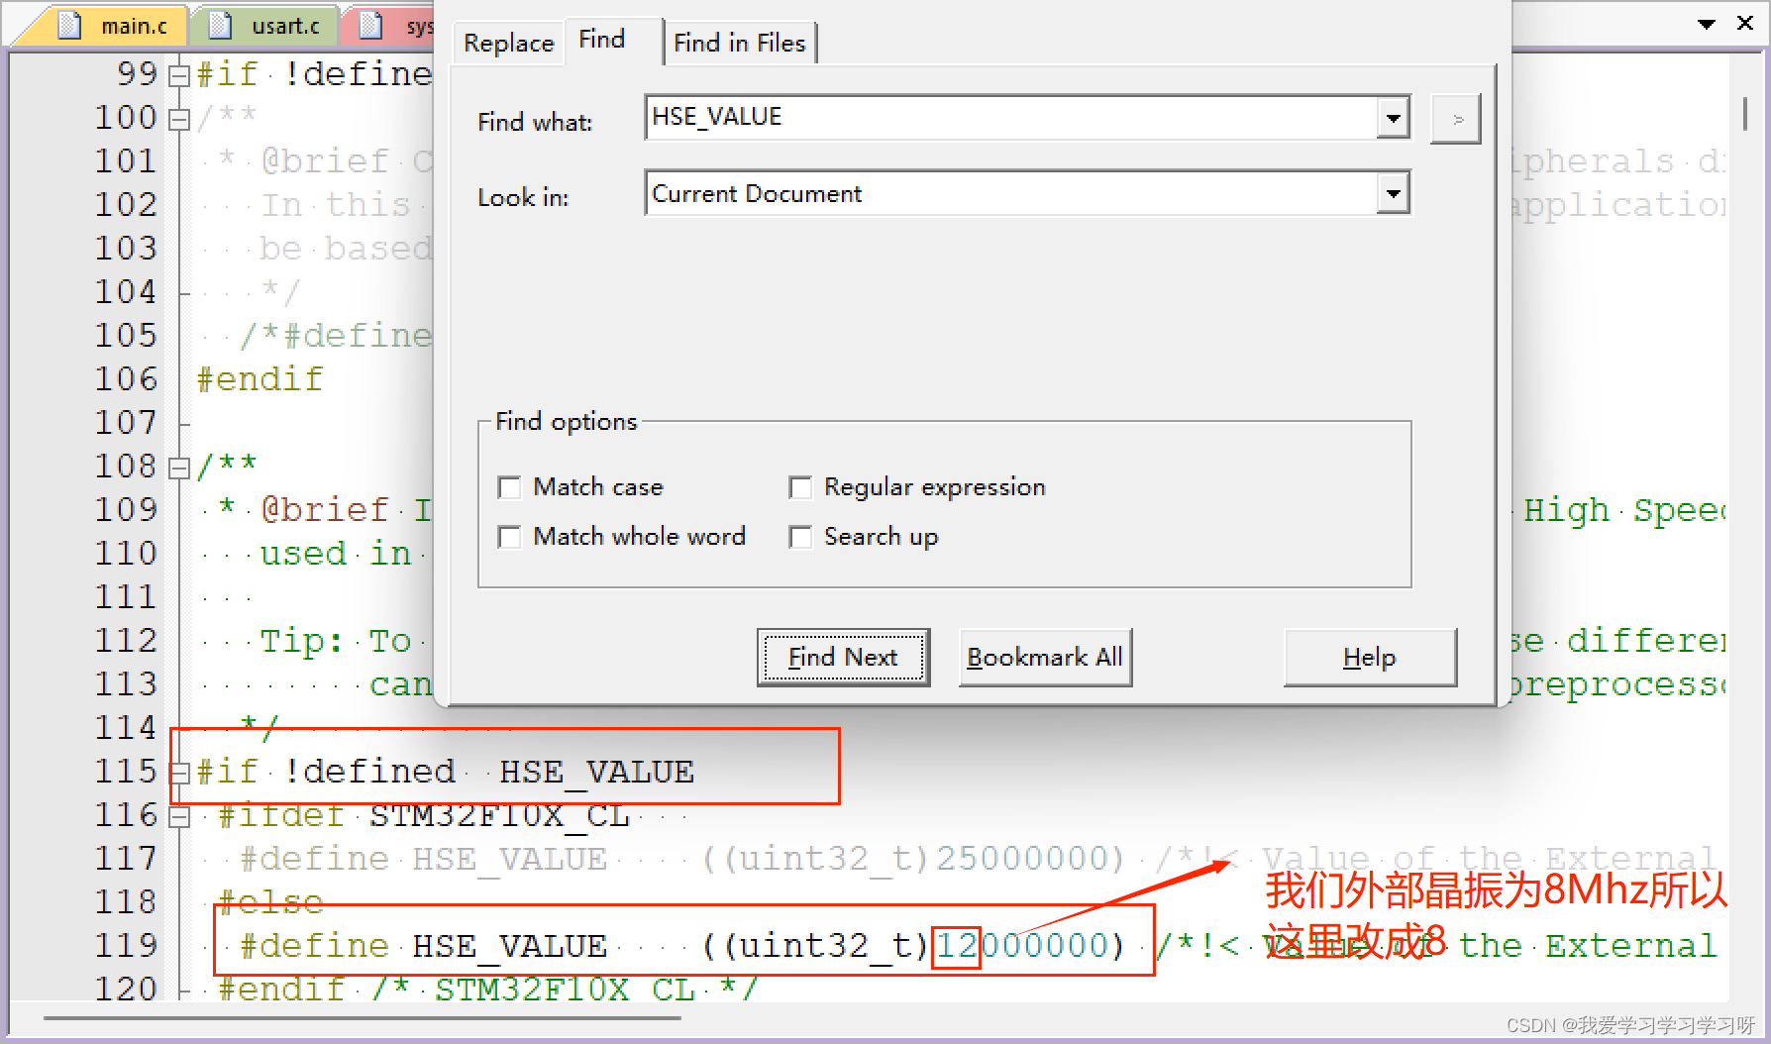Open the Find in Files tab
Image resolution: width=1771 pixels, height=1044 pixels.
coord(739,43)
